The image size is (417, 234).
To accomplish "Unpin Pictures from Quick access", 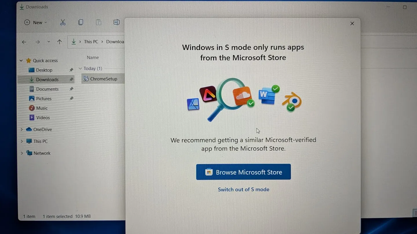I will tap(71, 99).
